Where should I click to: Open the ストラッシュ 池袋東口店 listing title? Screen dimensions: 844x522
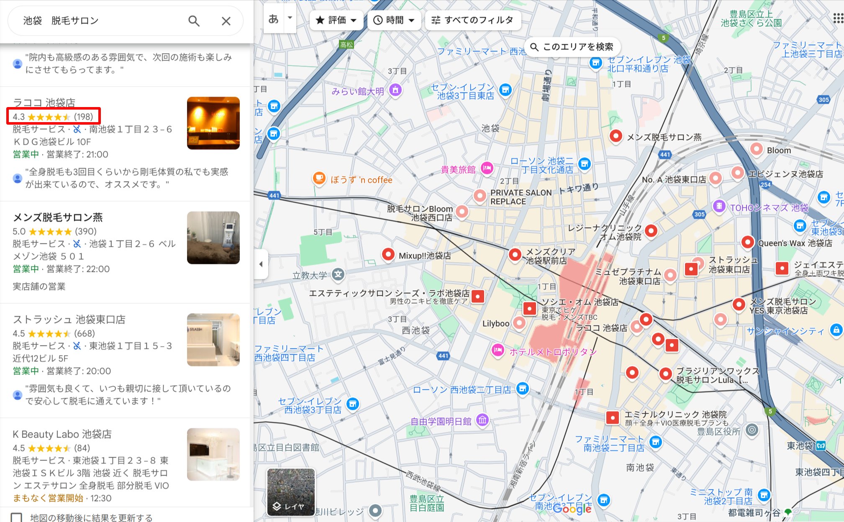point(69,320)
